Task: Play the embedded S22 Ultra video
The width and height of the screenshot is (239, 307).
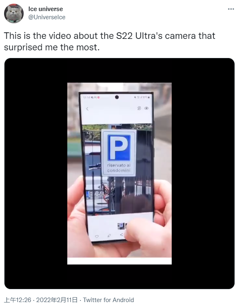Action: pos(119,174)
